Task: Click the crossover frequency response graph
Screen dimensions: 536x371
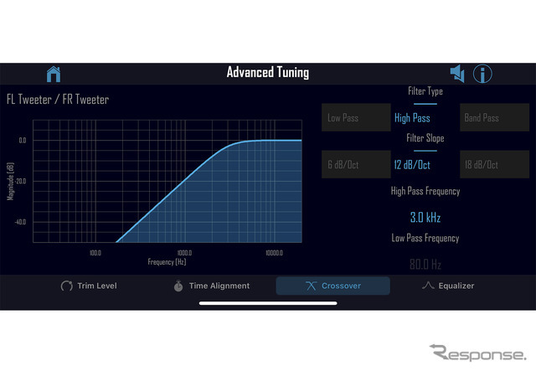Action: [x=167, y=181]
